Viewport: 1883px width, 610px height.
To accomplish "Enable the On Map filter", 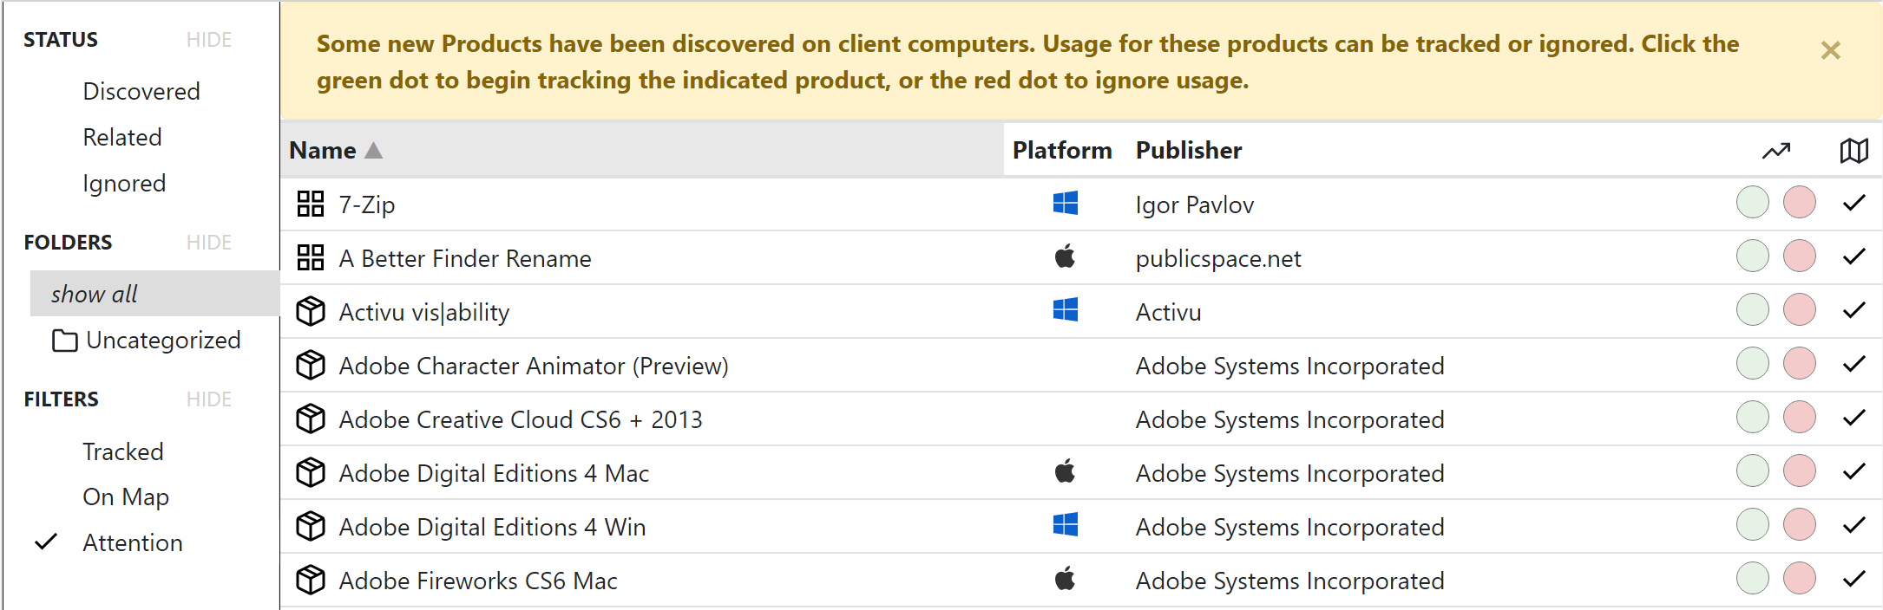I will pos(126,496).
